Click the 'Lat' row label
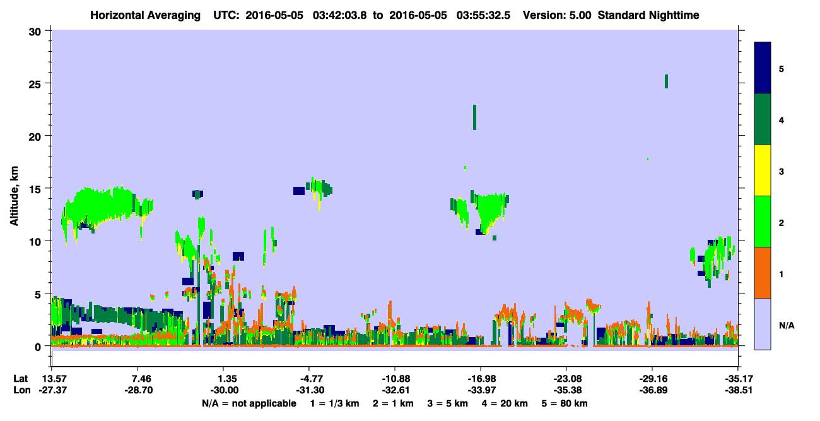 21,379
